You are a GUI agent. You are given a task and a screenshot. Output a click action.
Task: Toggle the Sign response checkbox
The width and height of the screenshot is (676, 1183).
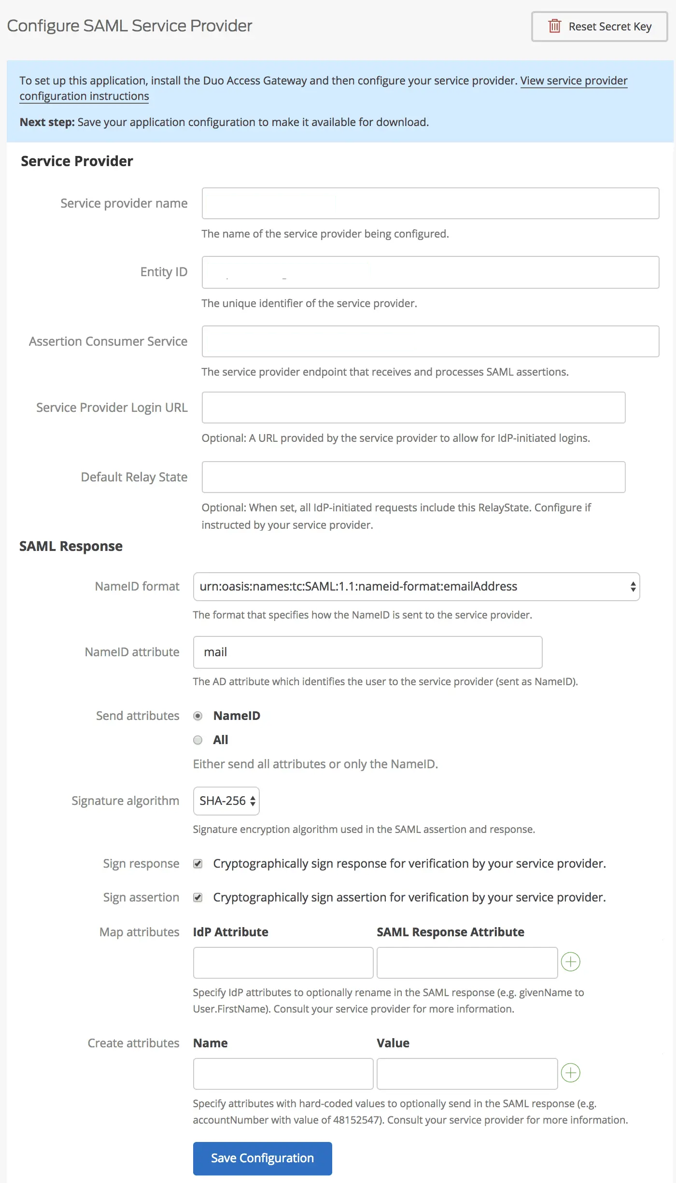coord(198,863)
